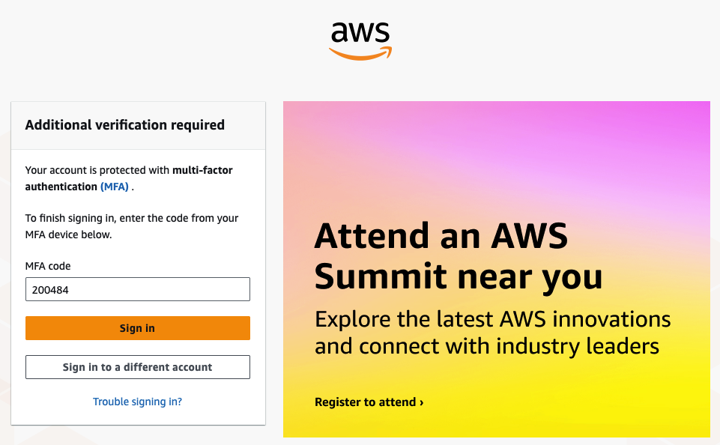
Task: Click the 200484 value in the code box
Action: [x=47, y=290]
